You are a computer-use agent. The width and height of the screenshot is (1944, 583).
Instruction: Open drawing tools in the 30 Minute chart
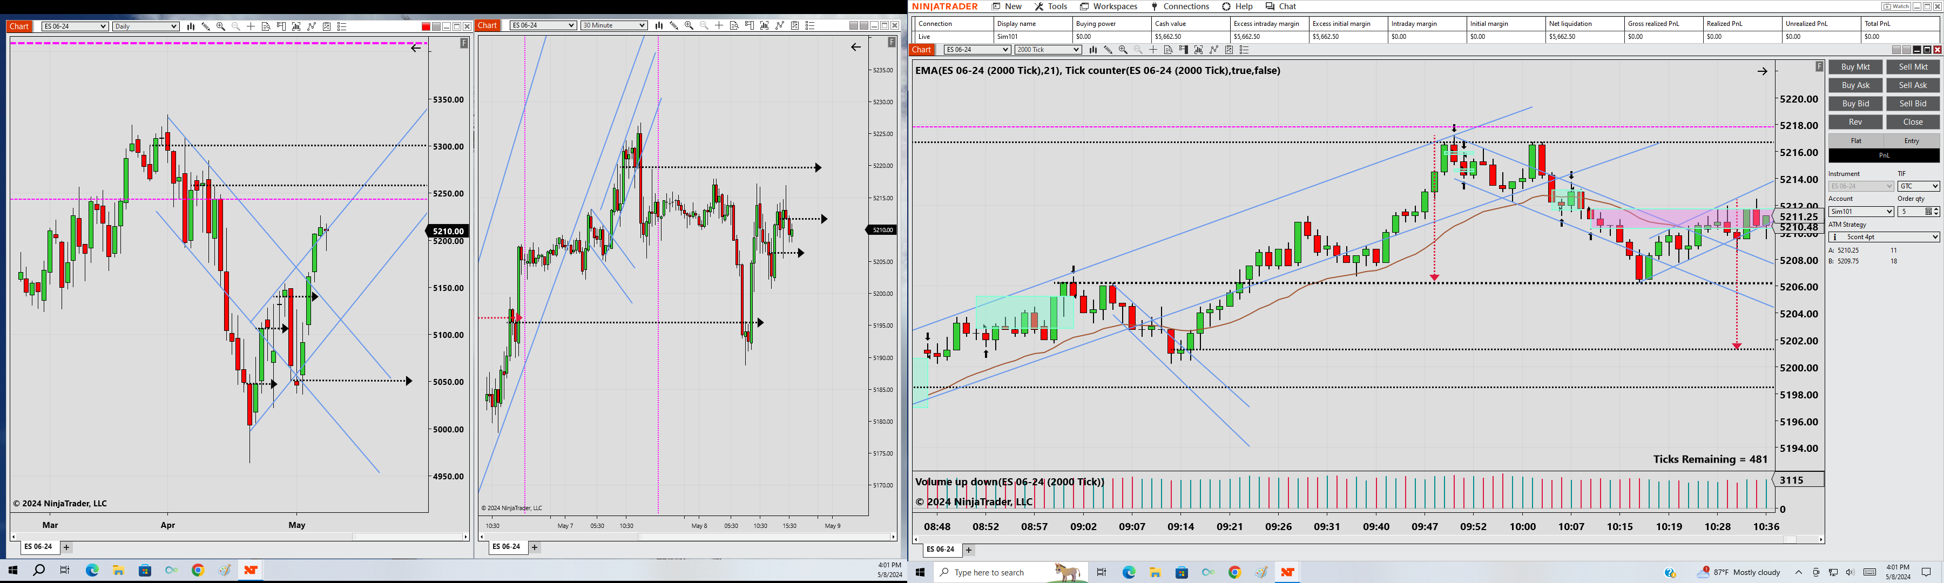(x=674, y=26)
